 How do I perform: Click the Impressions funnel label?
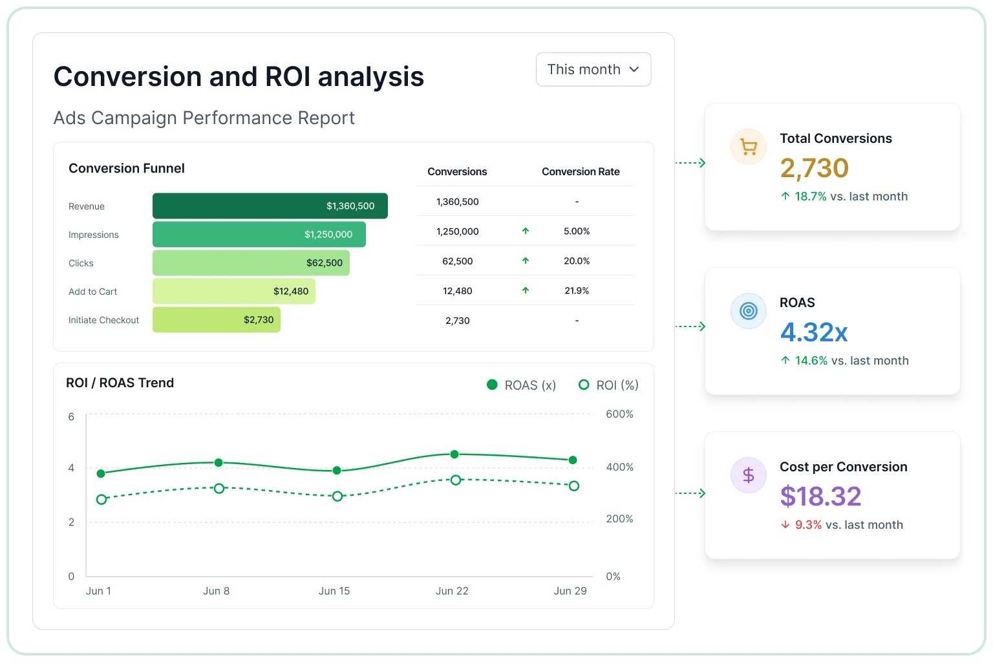94,235
